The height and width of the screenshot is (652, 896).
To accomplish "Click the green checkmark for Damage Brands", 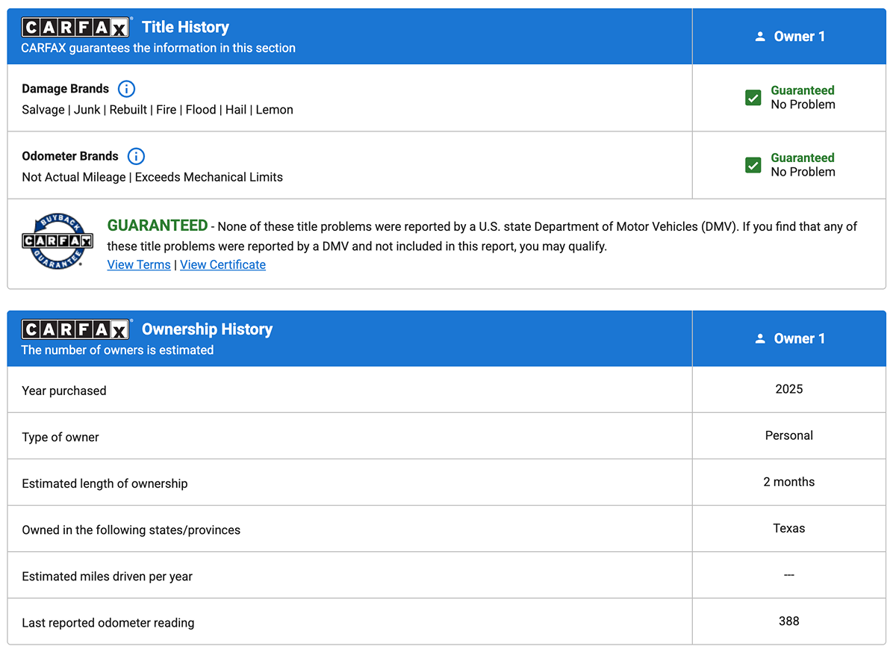I will pyautogui.click(x=753, y=98).
